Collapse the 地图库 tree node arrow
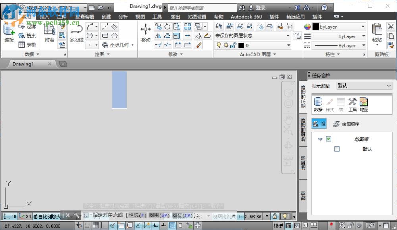The image size is (397, 230). pyautogui.click(x=320, y=139)
